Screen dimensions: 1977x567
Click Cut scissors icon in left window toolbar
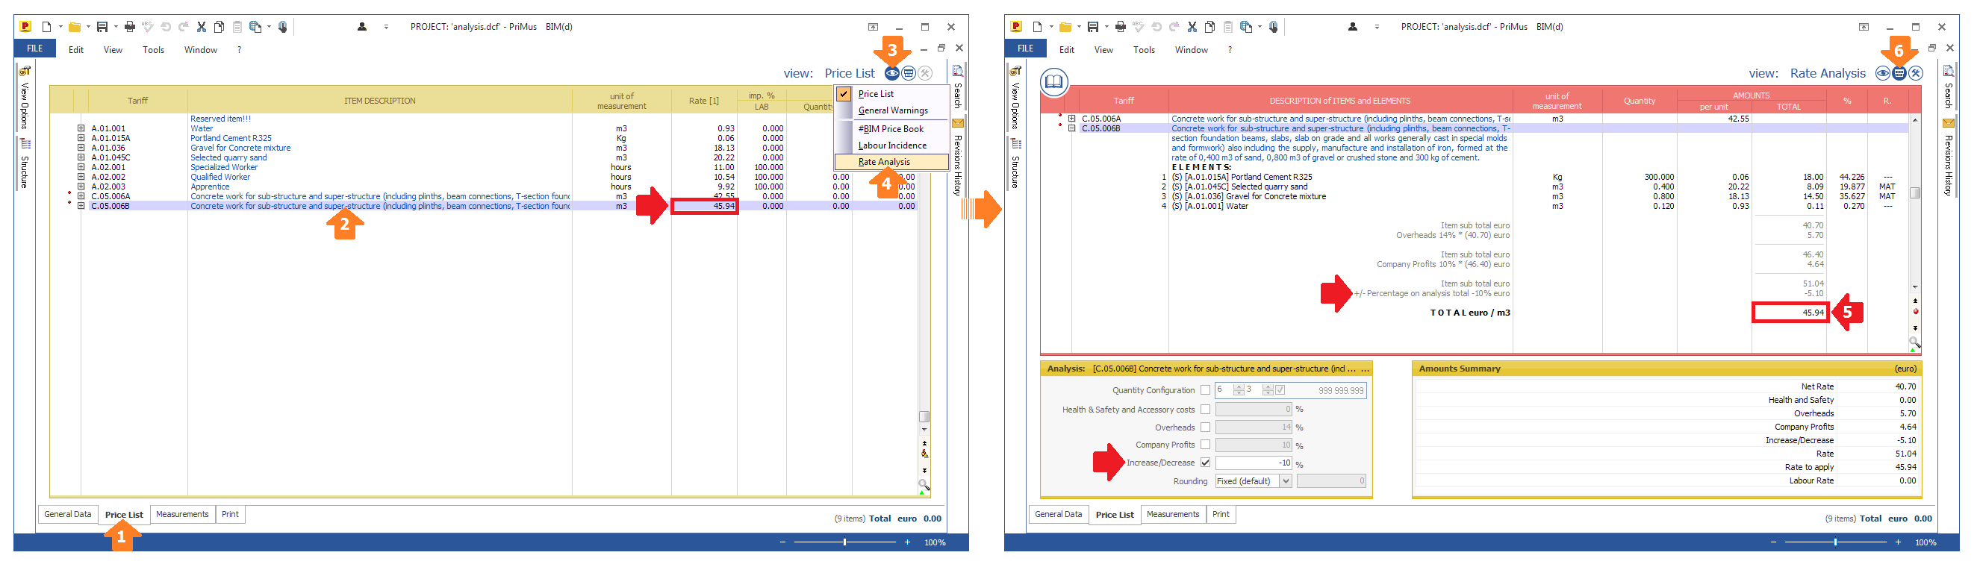(x=202, y=27)
